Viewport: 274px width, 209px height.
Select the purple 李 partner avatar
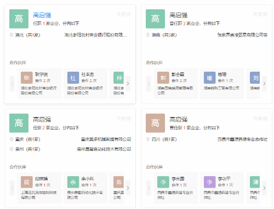(x=210, y=182)
